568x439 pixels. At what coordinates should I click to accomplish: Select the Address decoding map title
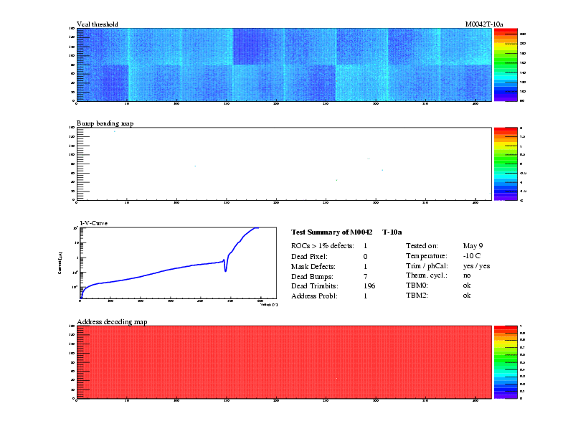tap(112, 321)
